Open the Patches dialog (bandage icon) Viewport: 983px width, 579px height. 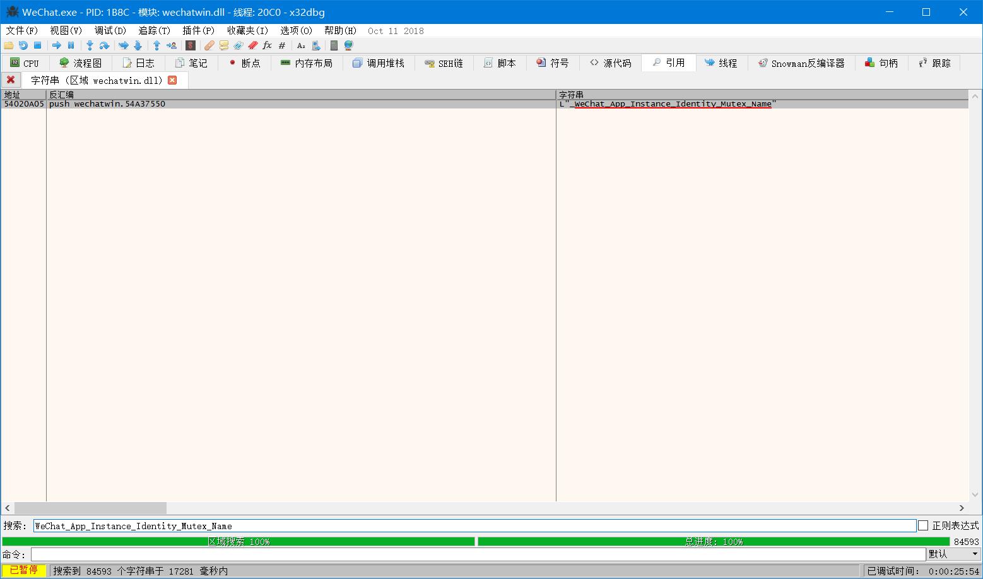tap(209, 45)
